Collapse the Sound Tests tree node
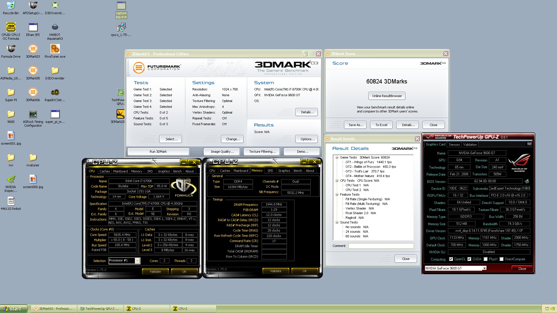The height and width of the screenshot is (313, 557). (x=337, y=222)
